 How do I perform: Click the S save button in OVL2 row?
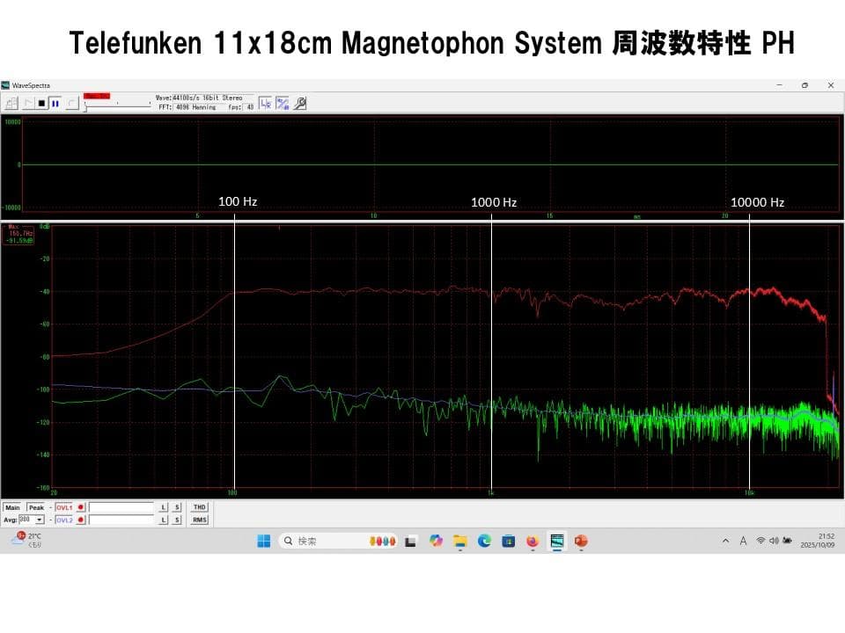coord(177,520)
